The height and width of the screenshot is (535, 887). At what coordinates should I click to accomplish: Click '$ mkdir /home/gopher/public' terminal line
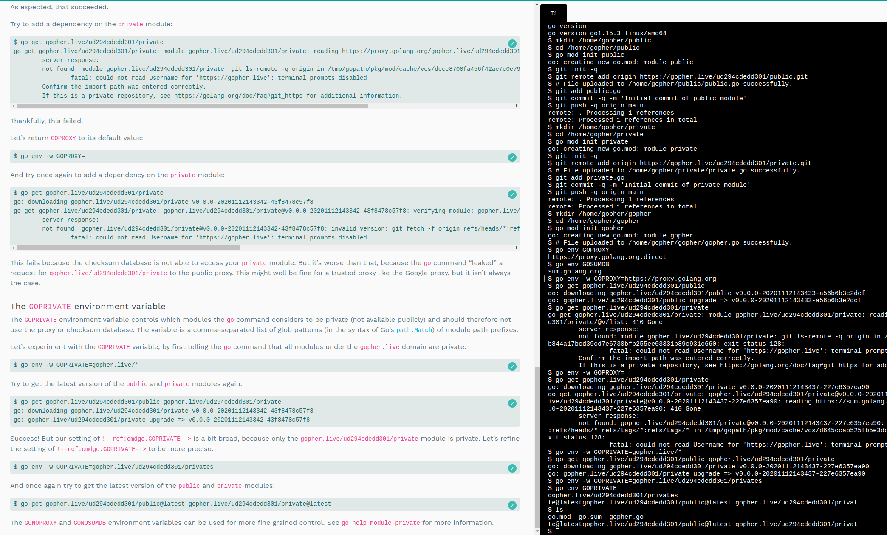click(599, 40)
